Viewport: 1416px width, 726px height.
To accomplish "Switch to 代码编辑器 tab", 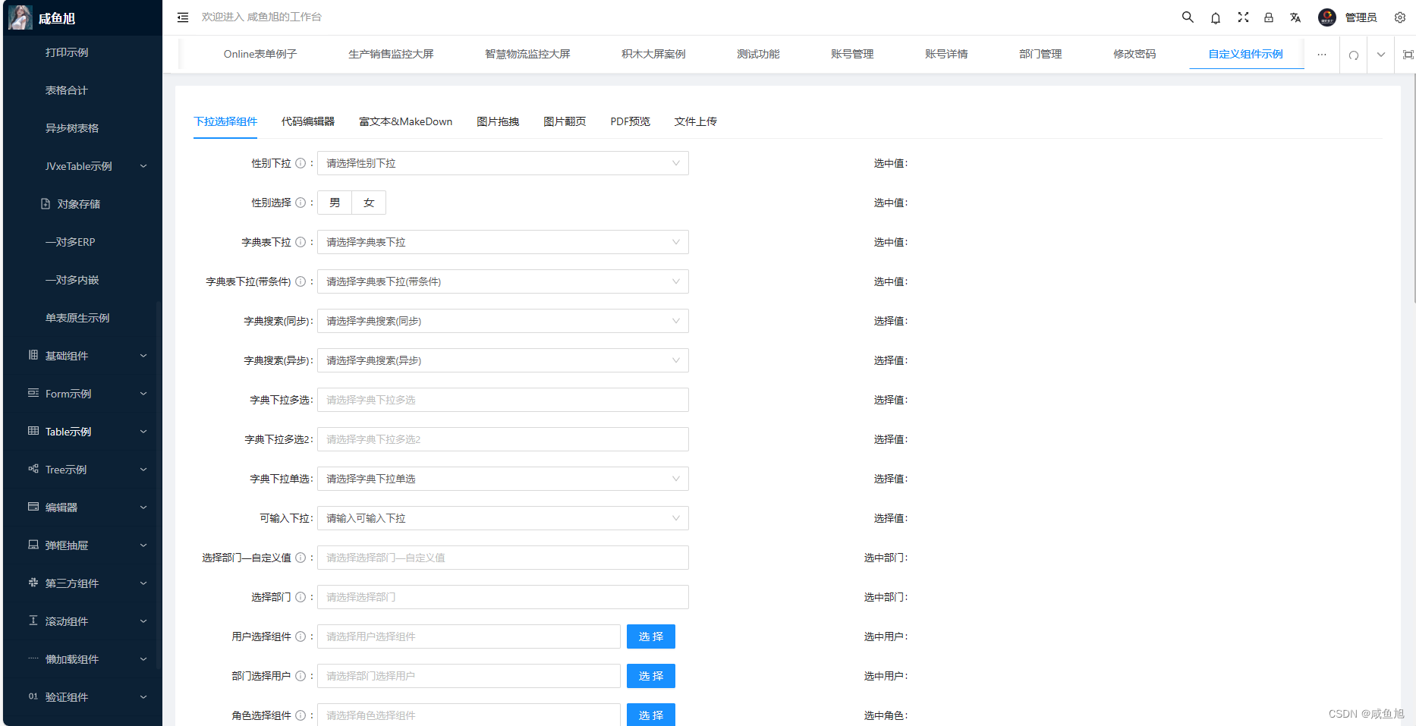I will tap(308, 121).
